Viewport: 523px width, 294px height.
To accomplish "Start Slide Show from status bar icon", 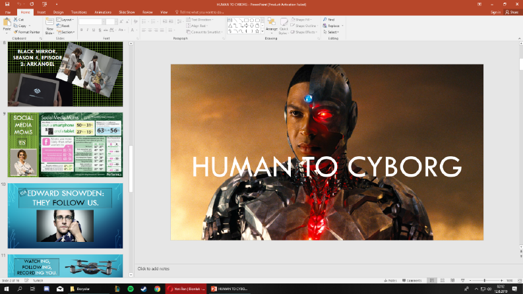I will pos(462,281).
